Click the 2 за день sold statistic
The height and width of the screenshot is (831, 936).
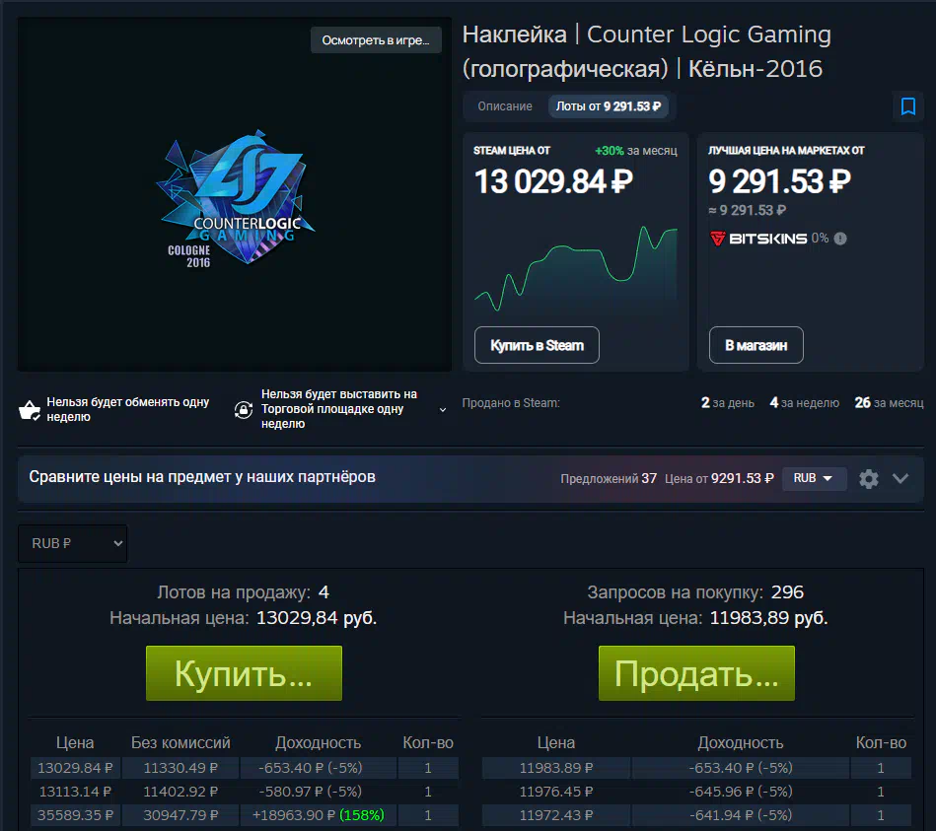click(x=728, y=403)
